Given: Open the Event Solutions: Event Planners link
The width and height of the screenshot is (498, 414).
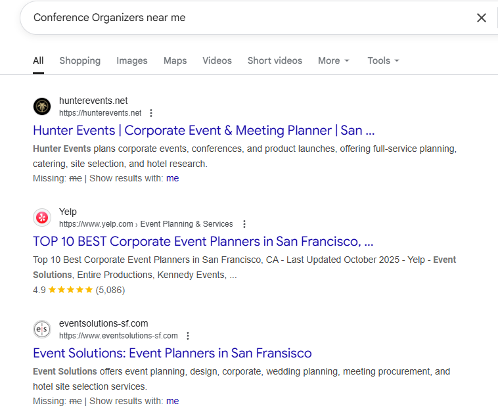Looking at the screenshot, I should (x=172, y=353).
